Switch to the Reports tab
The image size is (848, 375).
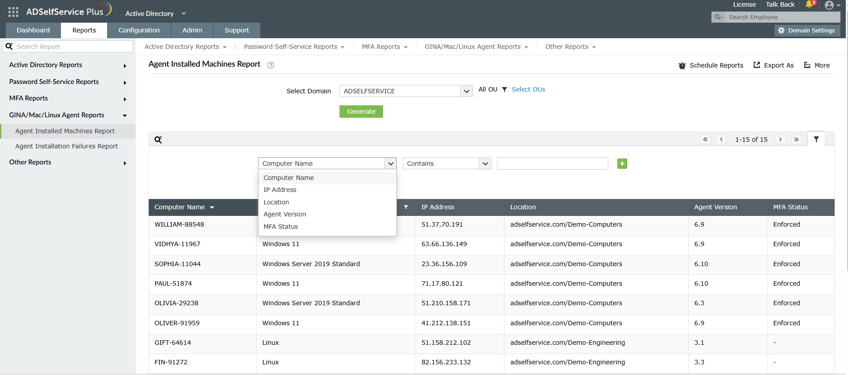click(x=84, y=30)
